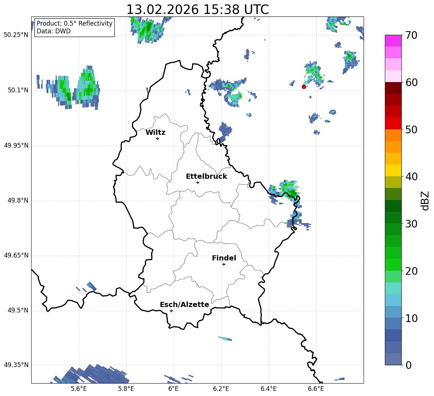Click the 6.6°E longitude label
Image resolution: width=434 pixels, height=396 pixels.
(x=316, y=389)
